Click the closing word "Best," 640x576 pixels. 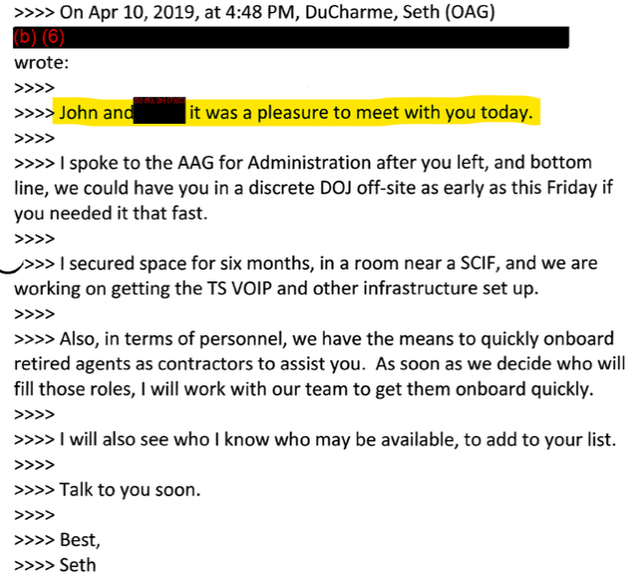point(81,539)
